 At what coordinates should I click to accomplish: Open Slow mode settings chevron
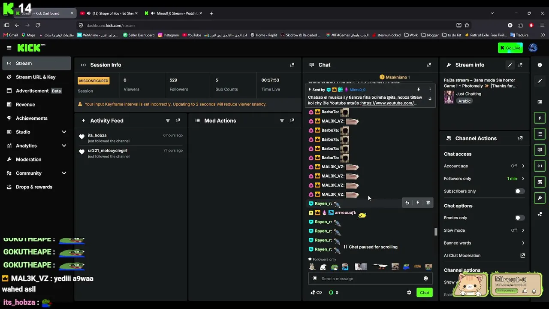(523, 230)
